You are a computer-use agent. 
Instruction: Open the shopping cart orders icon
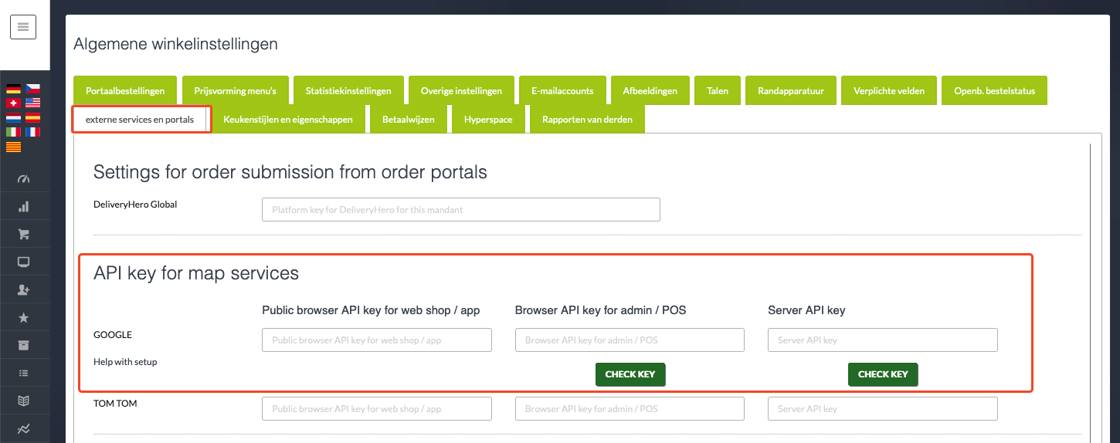click(x=23, y=234)
